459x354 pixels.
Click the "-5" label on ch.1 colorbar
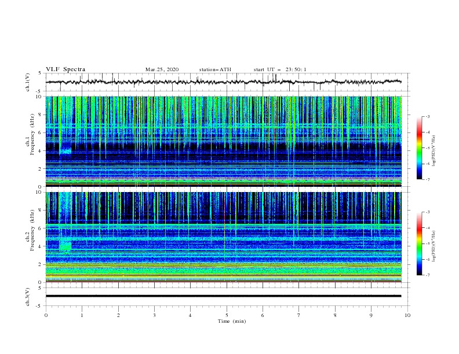[x=427, y=148]
